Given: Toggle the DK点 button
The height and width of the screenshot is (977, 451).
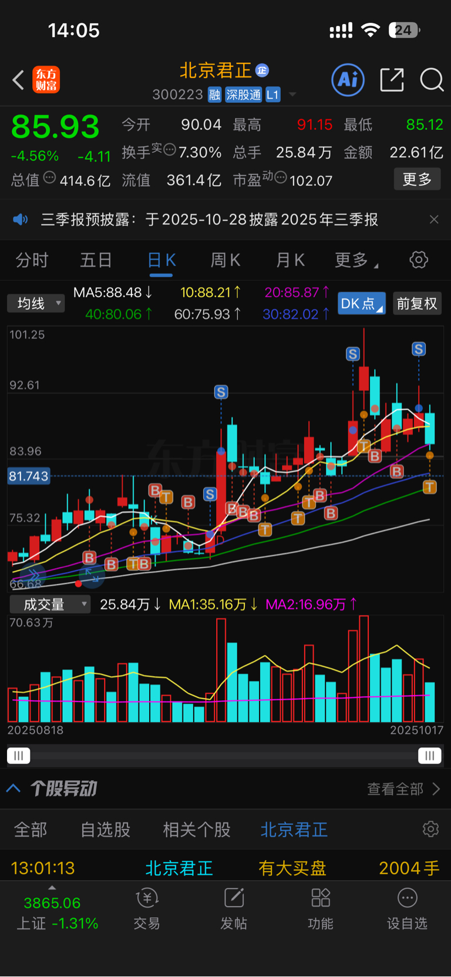Looking at the screenshot, I should point(362,303).
